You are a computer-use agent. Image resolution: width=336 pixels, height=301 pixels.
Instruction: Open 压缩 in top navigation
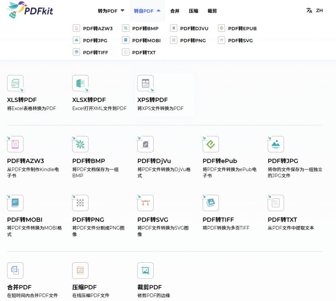click(193, 11)
